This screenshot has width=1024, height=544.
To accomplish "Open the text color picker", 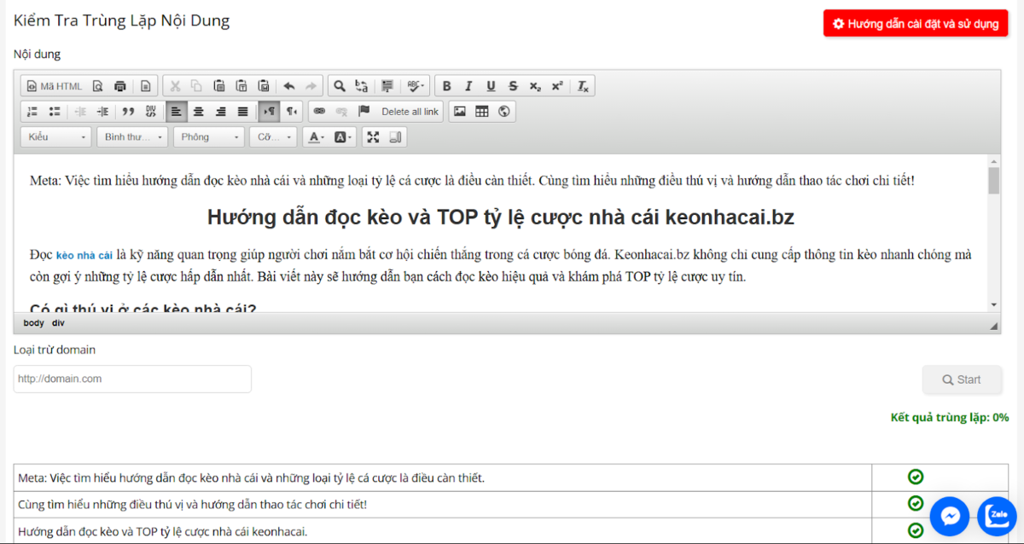I will 317,137.
